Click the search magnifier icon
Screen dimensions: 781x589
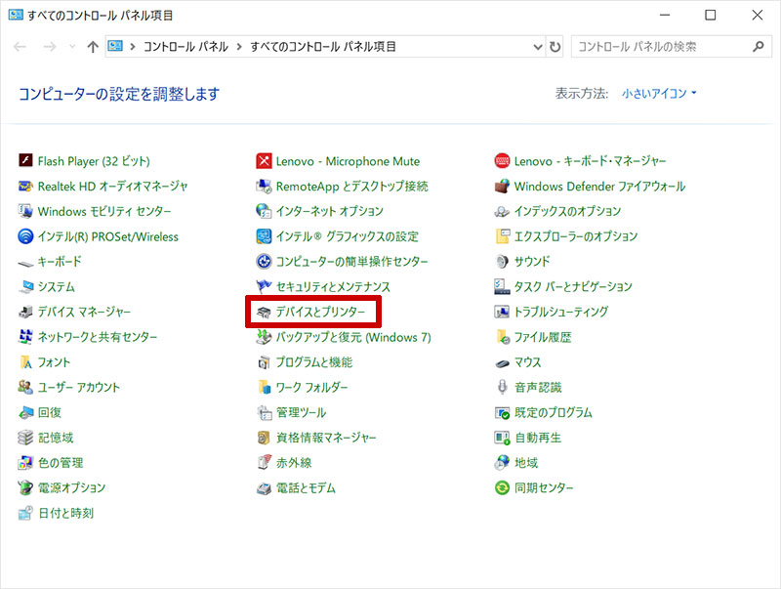coord(759,47)
